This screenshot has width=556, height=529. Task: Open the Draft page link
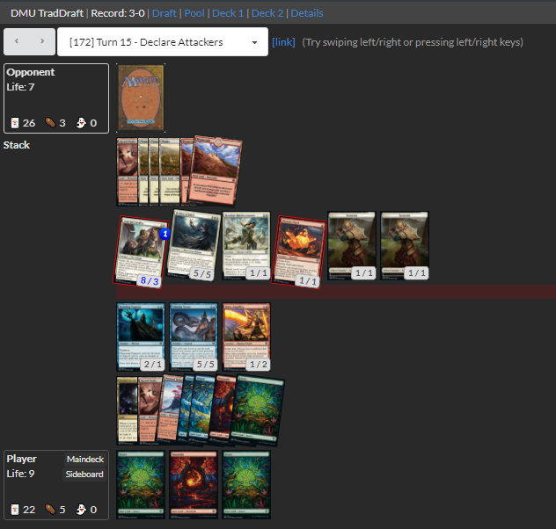coord(164,13)
